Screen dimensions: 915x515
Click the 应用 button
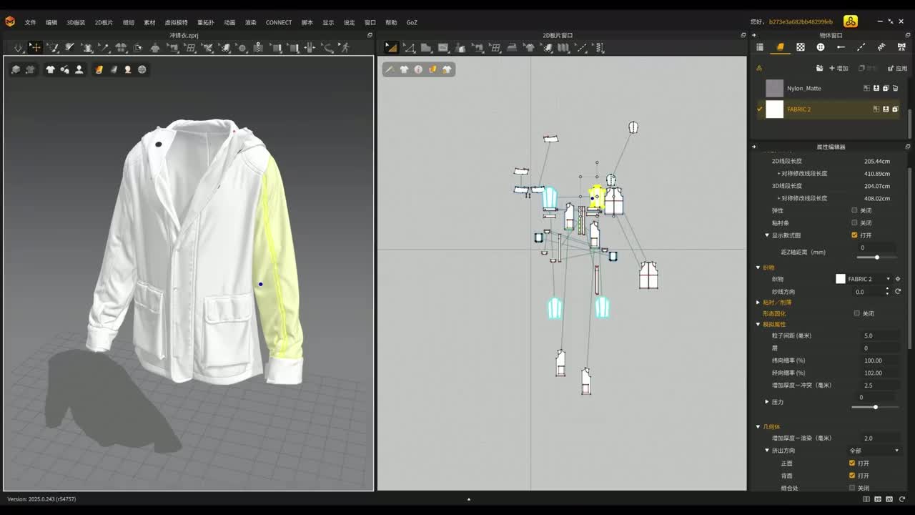pos(897,68)
